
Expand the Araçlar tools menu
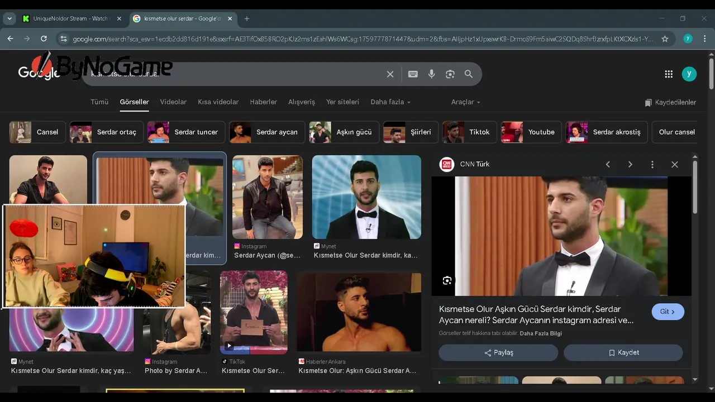[465, 102]
